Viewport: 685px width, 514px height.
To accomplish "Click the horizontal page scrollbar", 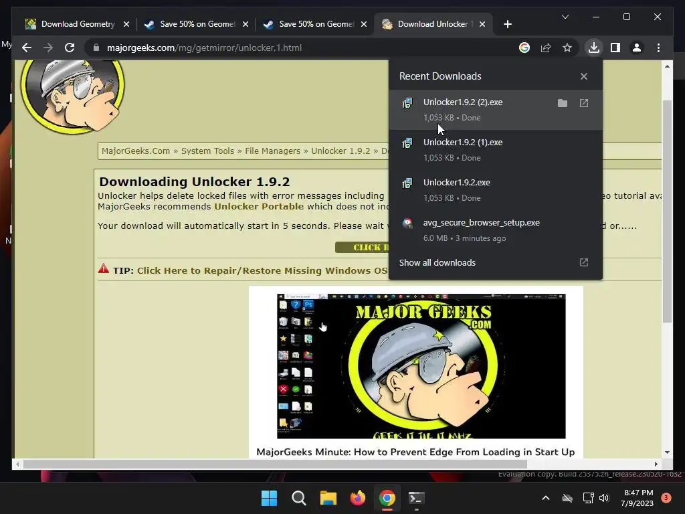I will tap(275, 464).
